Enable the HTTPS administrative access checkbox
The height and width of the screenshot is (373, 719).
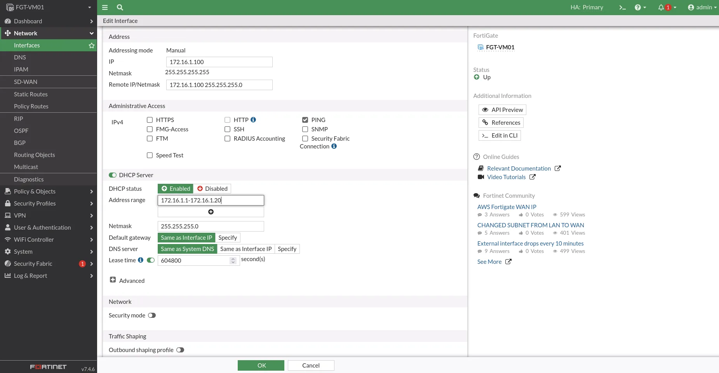[150, 120]
